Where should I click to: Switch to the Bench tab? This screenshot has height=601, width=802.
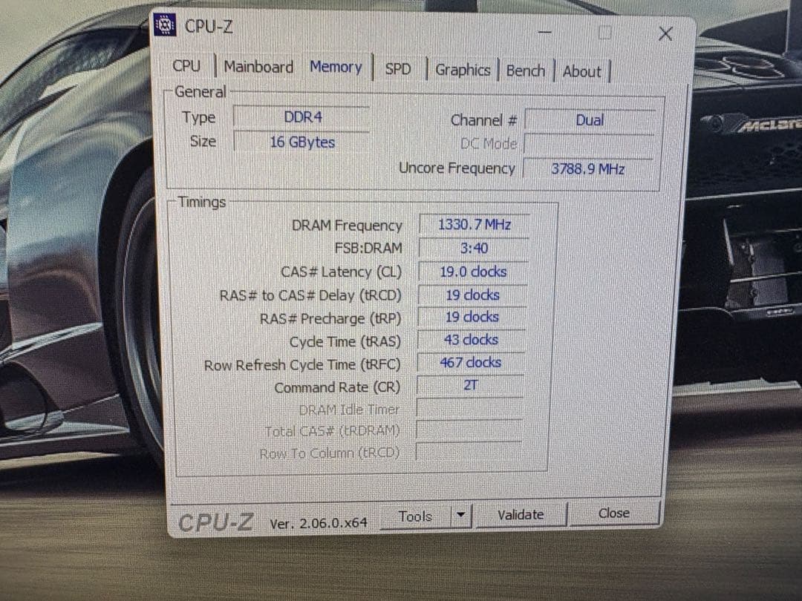coord(525,70)
